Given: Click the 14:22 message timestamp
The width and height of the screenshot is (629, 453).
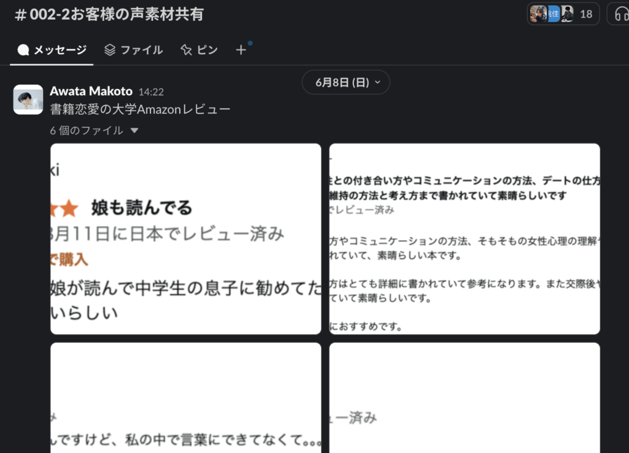Looking at the screenshot, I should click(151, 92).
